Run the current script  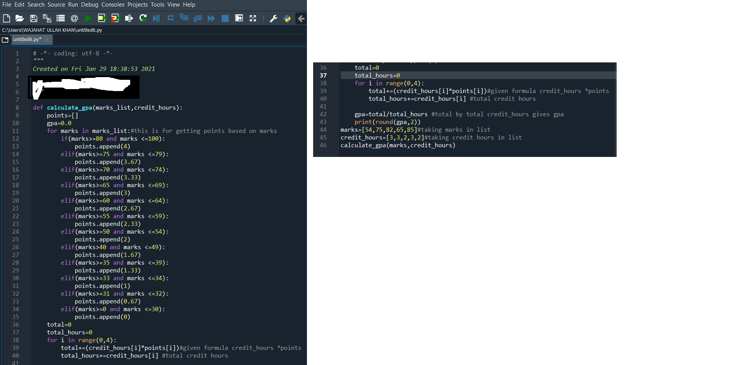[88, 18]
